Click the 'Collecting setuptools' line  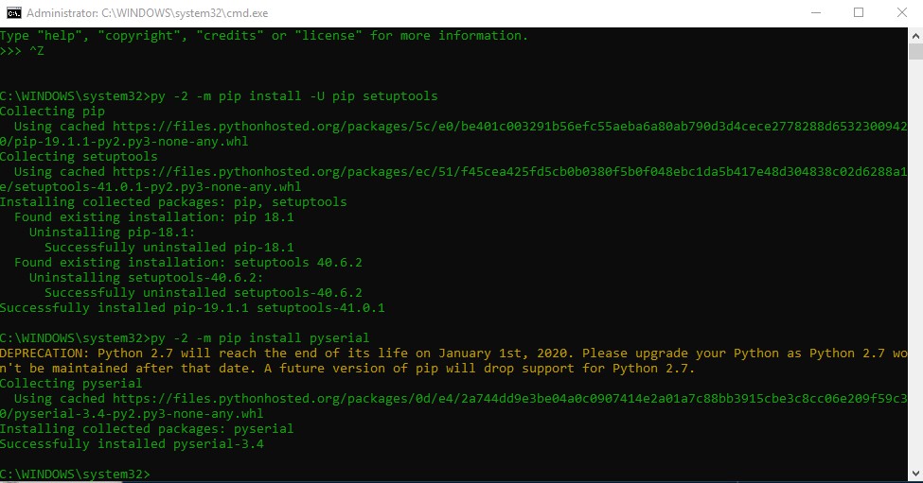coord(79,157)
